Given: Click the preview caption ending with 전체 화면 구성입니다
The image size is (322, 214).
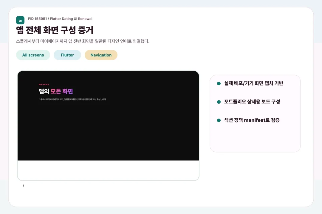Looking at the screenshot, I should 72,99.
